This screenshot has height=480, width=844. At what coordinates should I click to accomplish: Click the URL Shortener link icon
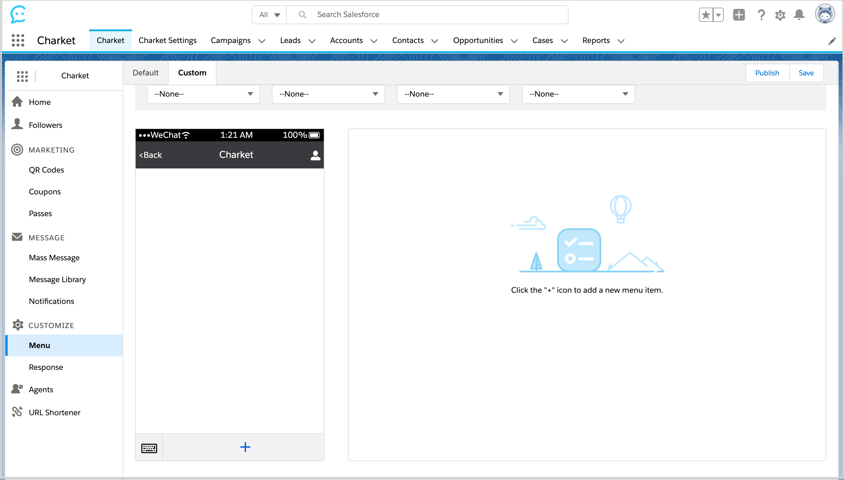[x=17, y=412]
